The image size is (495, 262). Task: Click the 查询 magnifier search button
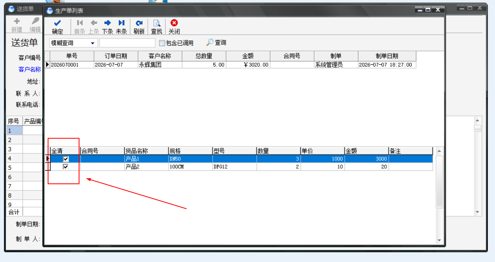click(x=216, y=42)
